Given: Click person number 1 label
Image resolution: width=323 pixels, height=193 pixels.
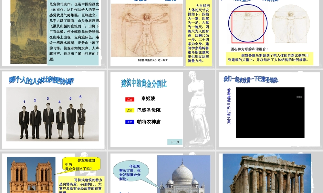Looking at the screenshot, I should coord(24,102).
